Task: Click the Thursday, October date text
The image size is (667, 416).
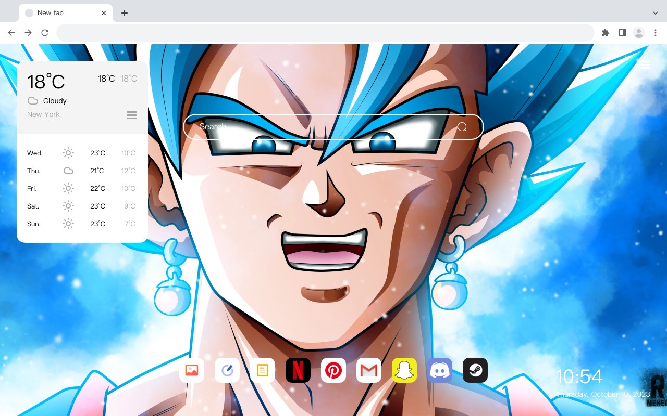Action: click(603, 394)
